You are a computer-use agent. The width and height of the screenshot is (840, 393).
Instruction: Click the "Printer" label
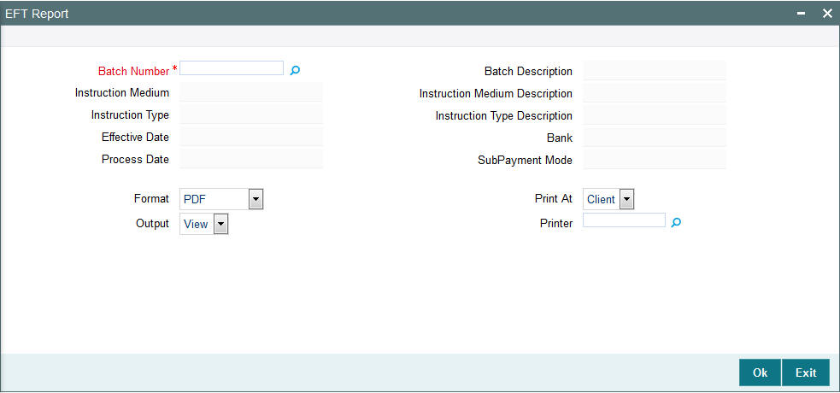pyautogui.click(x=556, y=224)
